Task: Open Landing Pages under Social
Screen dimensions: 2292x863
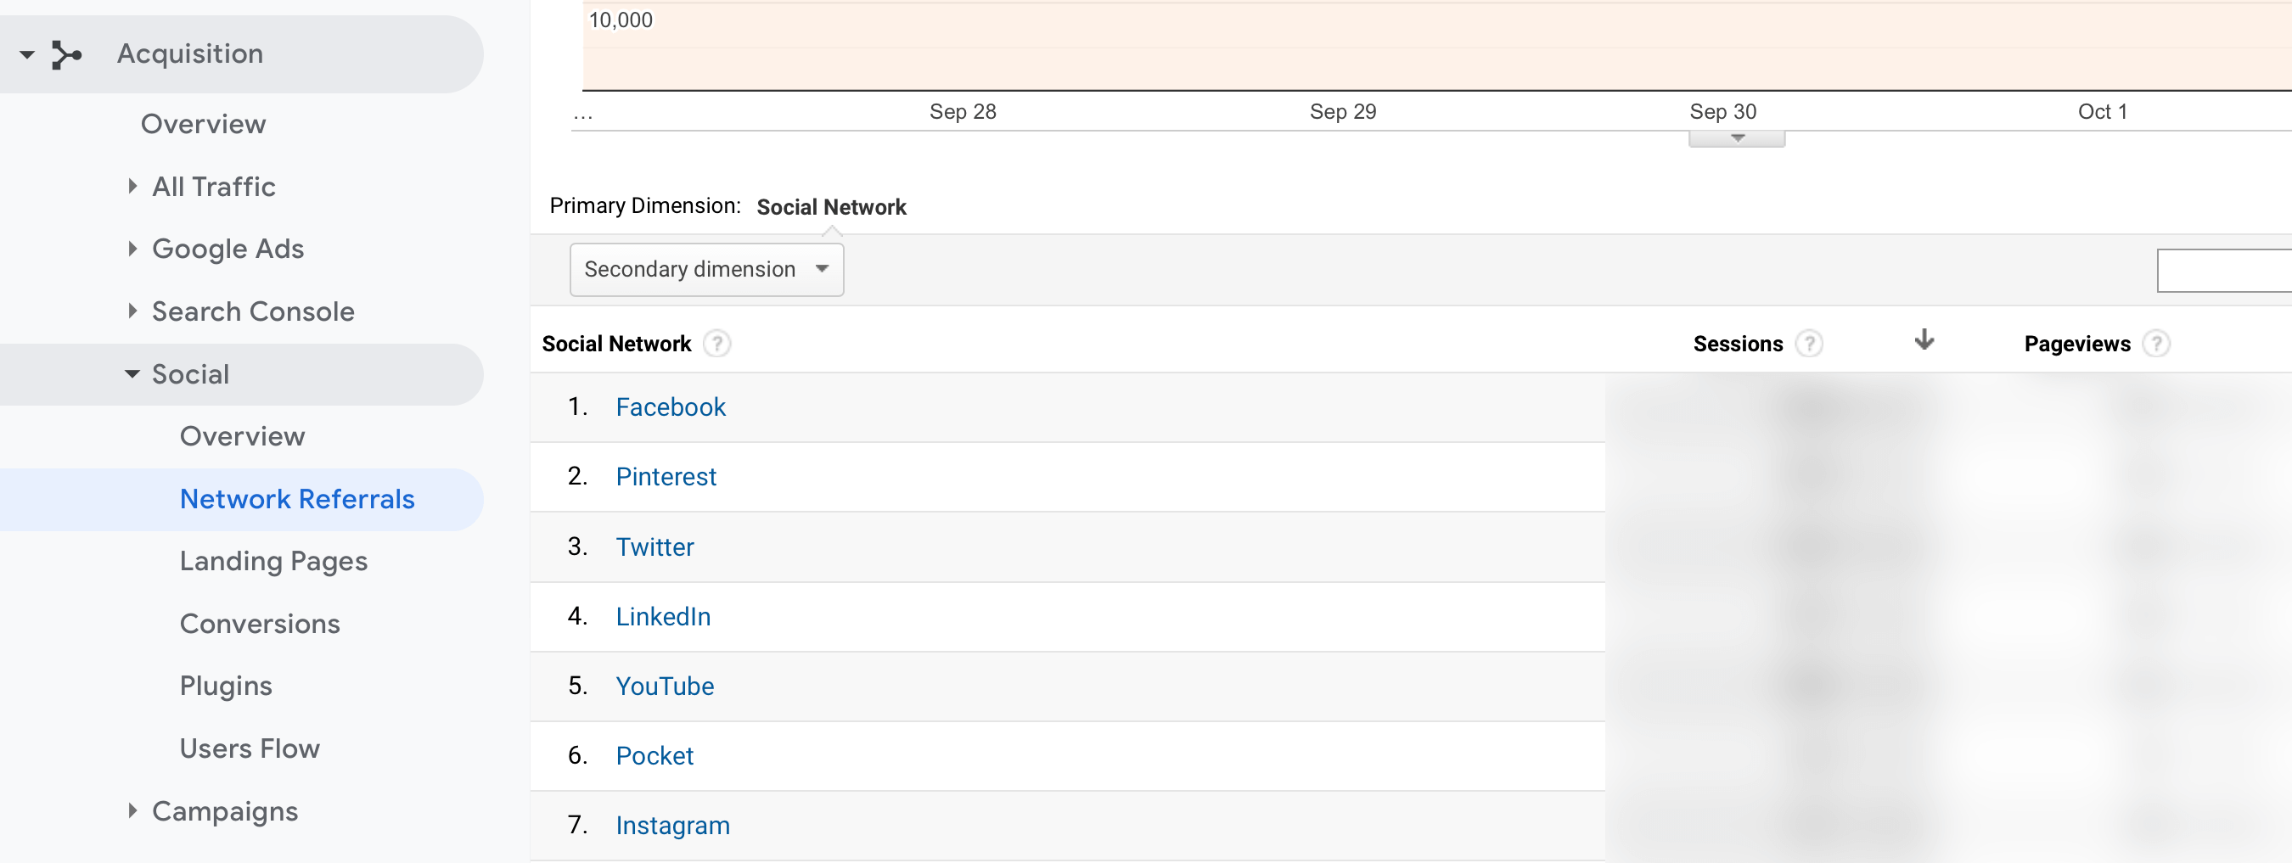Action: (273, 562)
